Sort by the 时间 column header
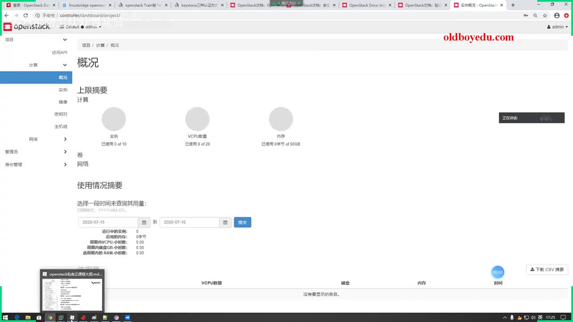573x322 pixels. (498, 283)
